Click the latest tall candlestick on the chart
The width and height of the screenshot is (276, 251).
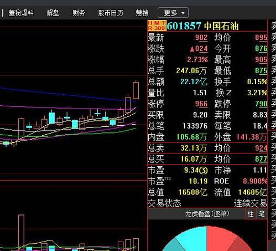(136, 90)
